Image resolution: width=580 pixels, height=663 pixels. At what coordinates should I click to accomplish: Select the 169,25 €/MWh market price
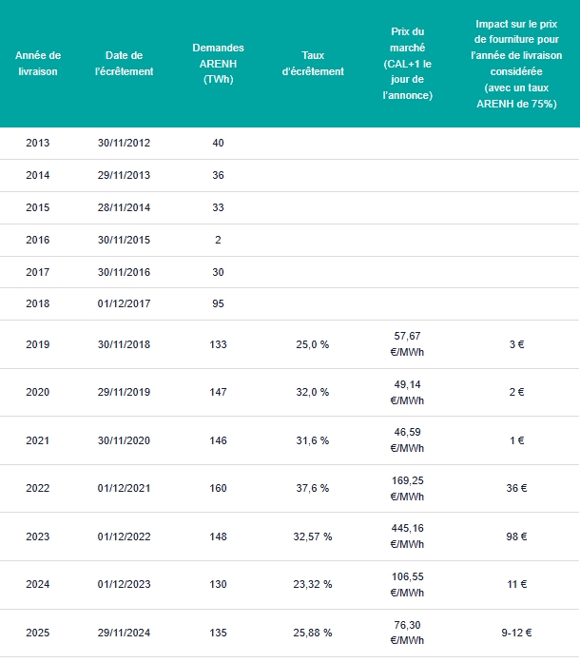407,488
